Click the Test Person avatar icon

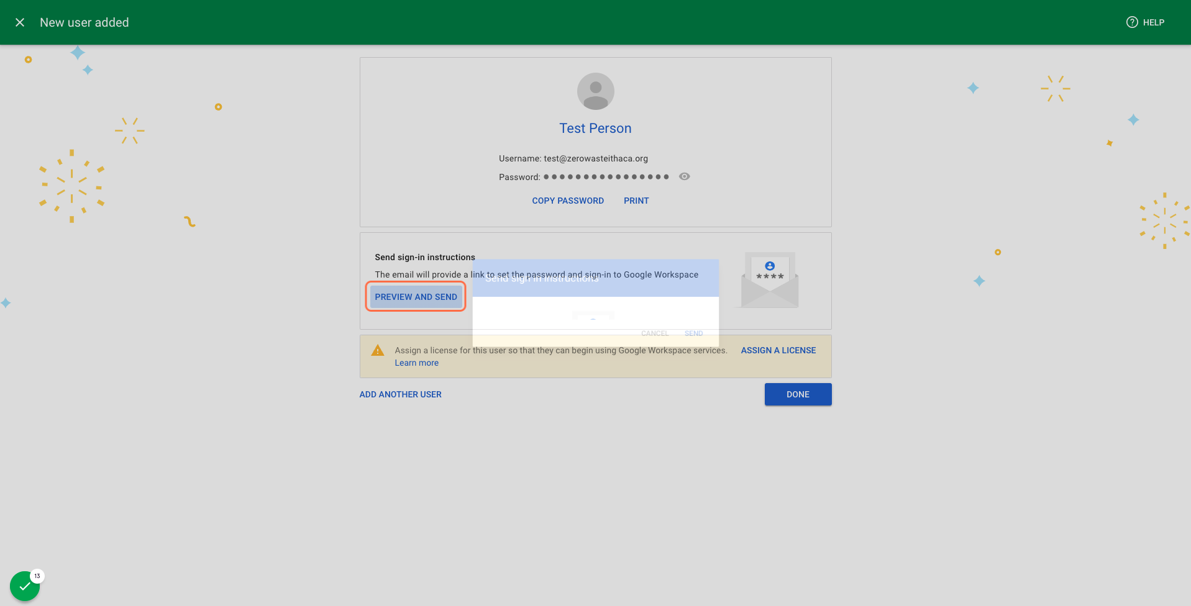[x=595, y=91]
